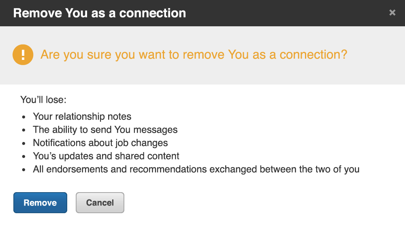
Task: Click the bullet point beside relationship notes
Action: tap(23, 117)
